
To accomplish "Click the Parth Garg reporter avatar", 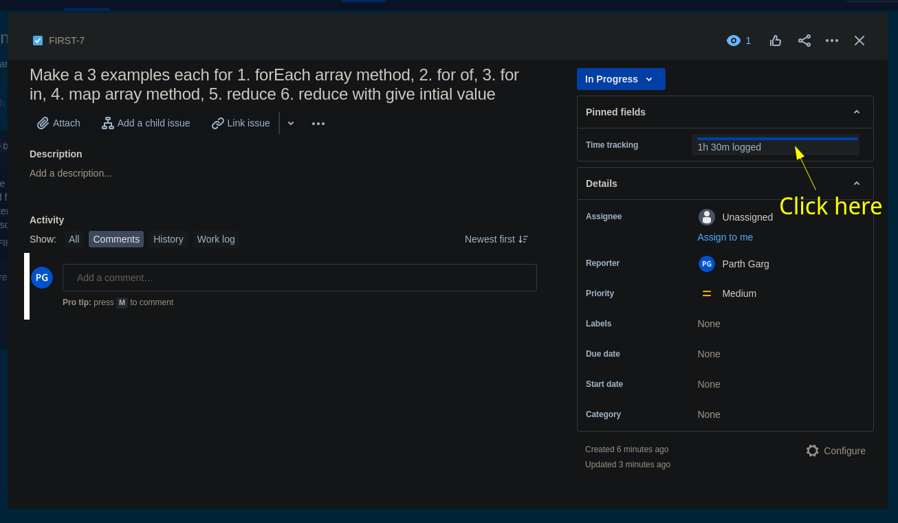I will (x=707, y=264).
